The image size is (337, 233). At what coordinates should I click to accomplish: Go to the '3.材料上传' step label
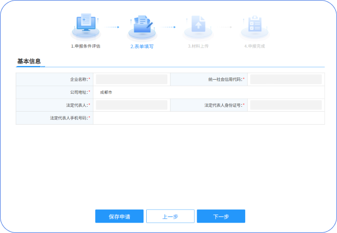[x=198, y=47]
